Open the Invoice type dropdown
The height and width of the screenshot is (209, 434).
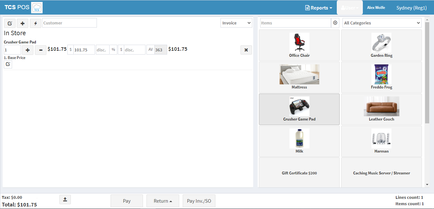point(236,23)
